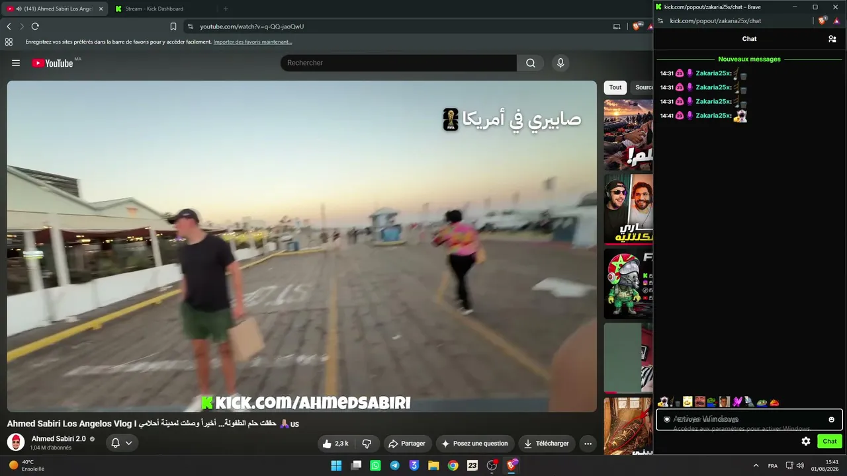Open a new browser tab
This screenshot has width=847, height=476.
click(x=226, y=9)
